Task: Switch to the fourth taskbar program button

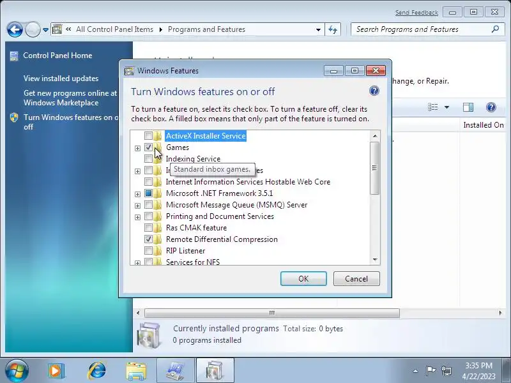Action: pos(176,371)
